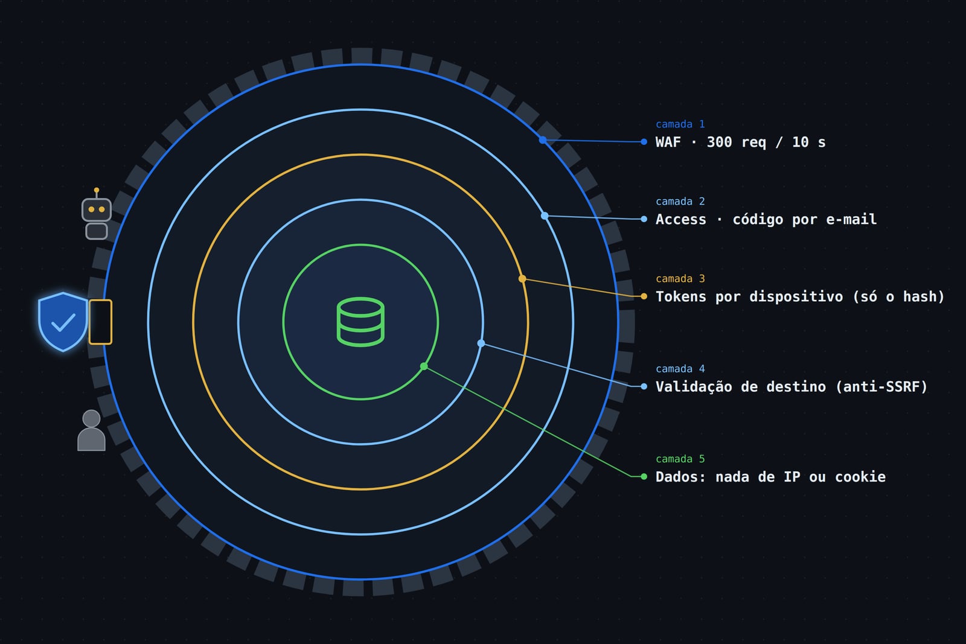Click the green database icon in center
This screenshot has width=966, height=644.
(x=360, y=322)
